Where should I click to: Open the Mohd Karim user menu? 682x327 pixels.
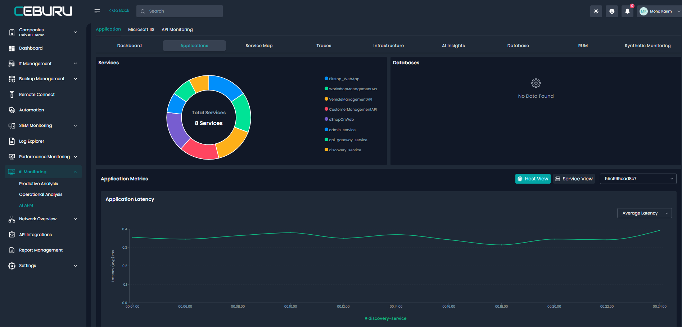660,11
